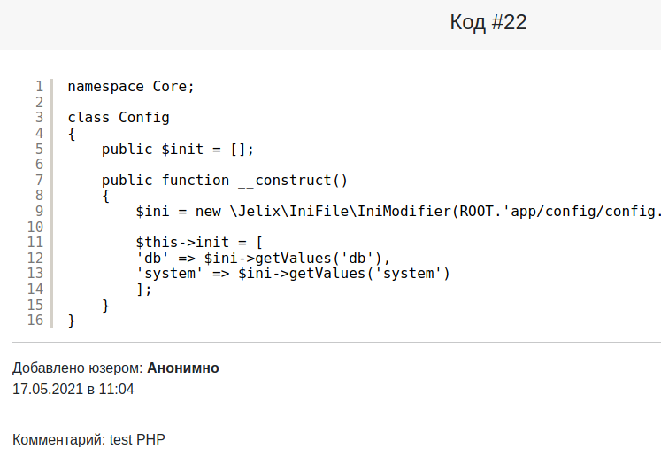Click the IniModifier instantiation code line
Image resolution: width=661 pixels, height=449 pixels.
pyautogui.click(x=398, y=211)
